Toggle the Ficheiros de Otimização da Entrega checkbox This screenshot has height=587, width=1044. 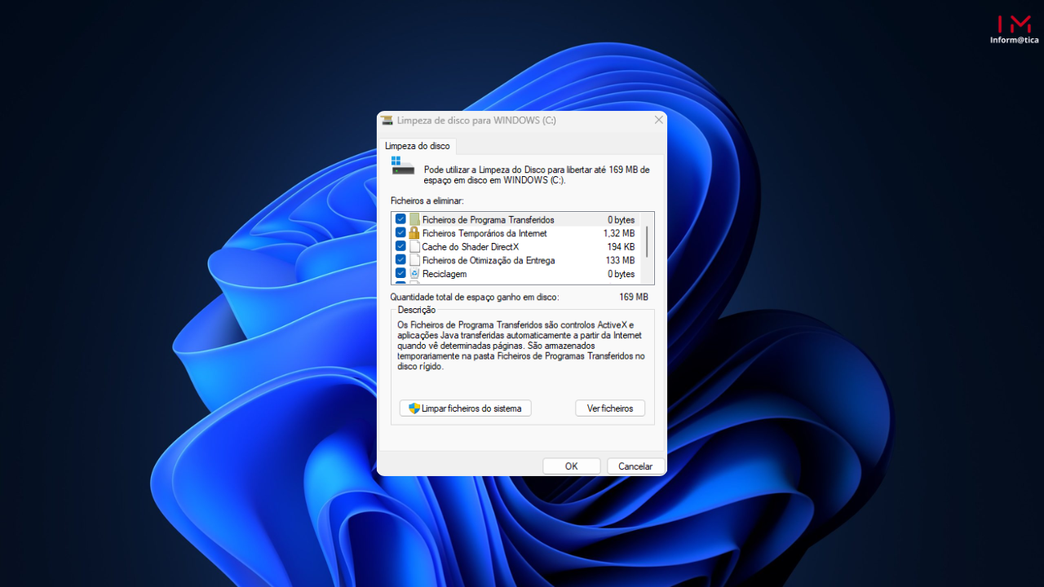point(400,260)
